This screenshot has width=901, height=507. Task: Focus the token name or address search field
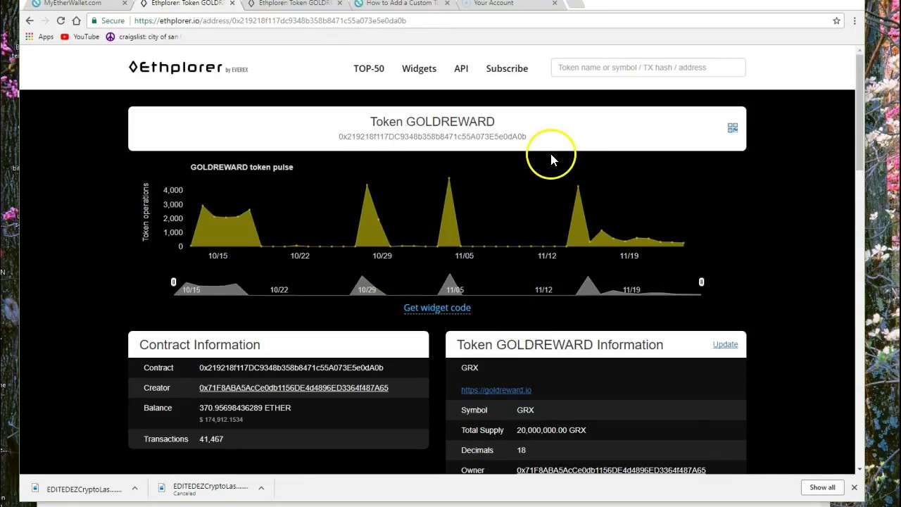(x=648, y=68)
